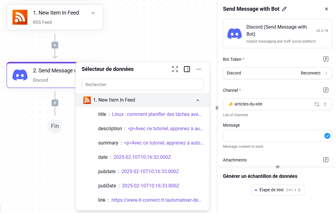Screen dimensions: 336x213
Task: Minimize the Sélecteur de données panel
Action: click(x=199, y=69)
